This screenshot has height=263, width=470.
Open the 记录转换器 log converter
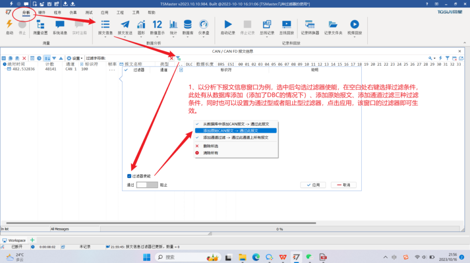[309, 27]
